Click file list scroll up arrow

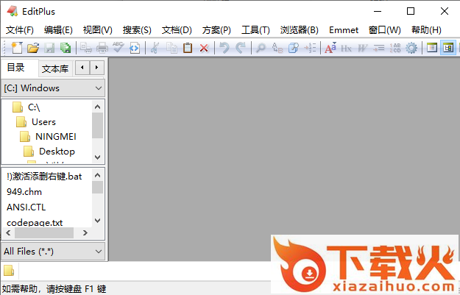pyautogui.click(x=98, y=175)
